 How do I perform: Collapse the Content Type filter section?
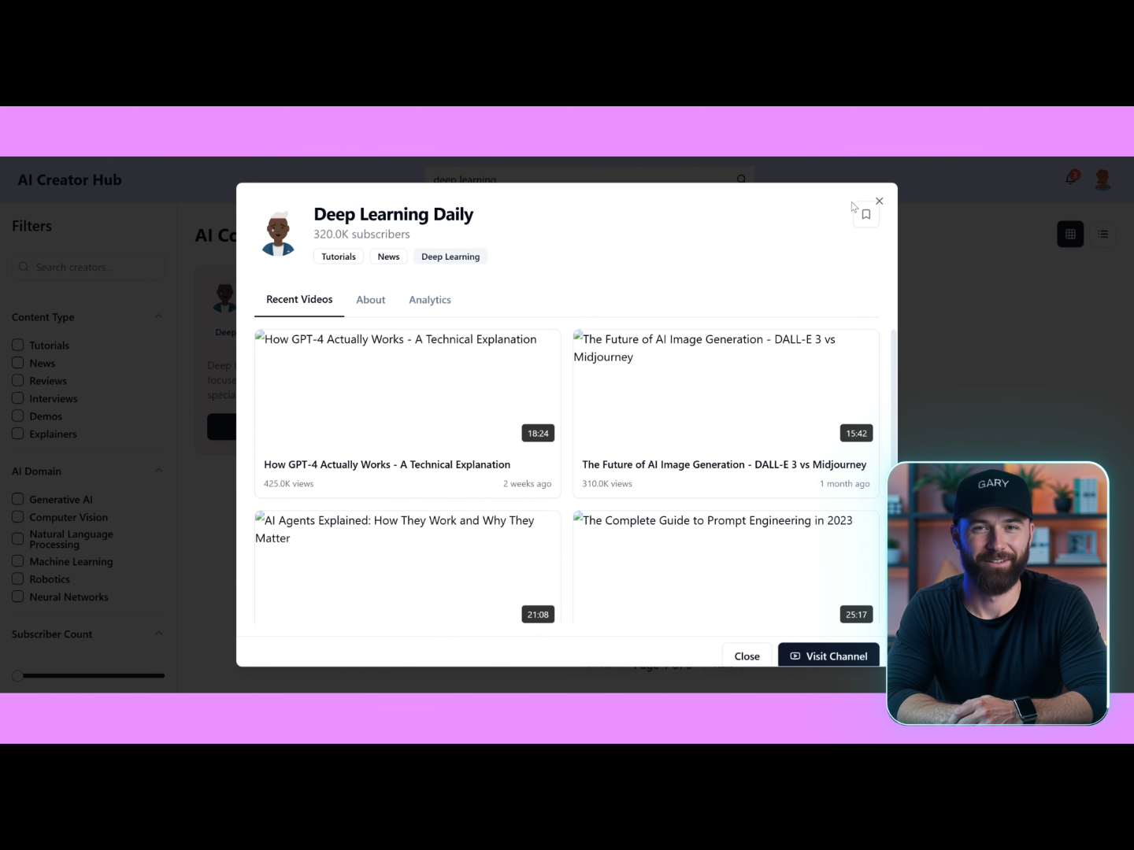[158, 316]
